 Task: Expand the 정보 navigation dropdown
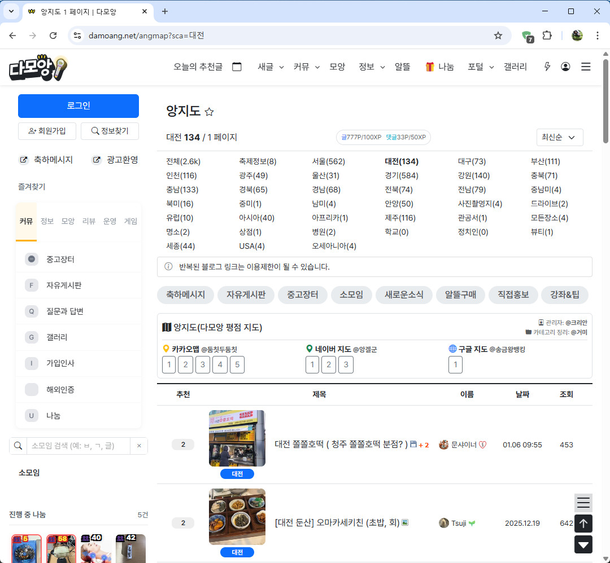coord(372,67)
